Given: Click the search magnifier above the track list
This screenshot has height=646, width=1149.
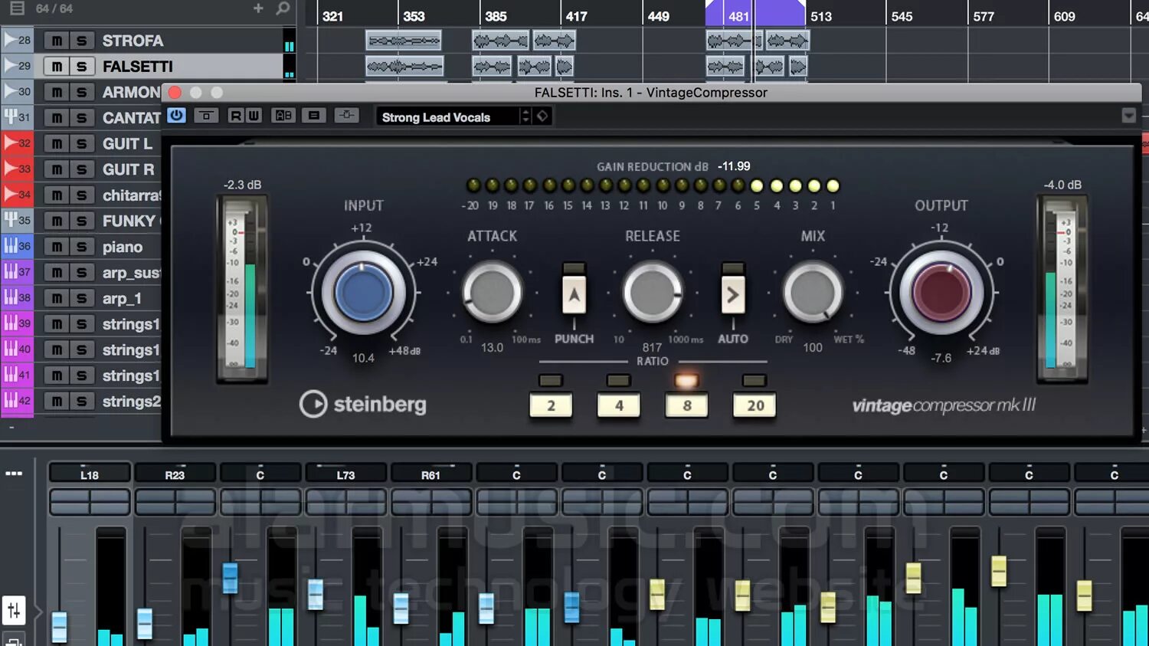Looking at the screenshot, I should pos(283,8).
